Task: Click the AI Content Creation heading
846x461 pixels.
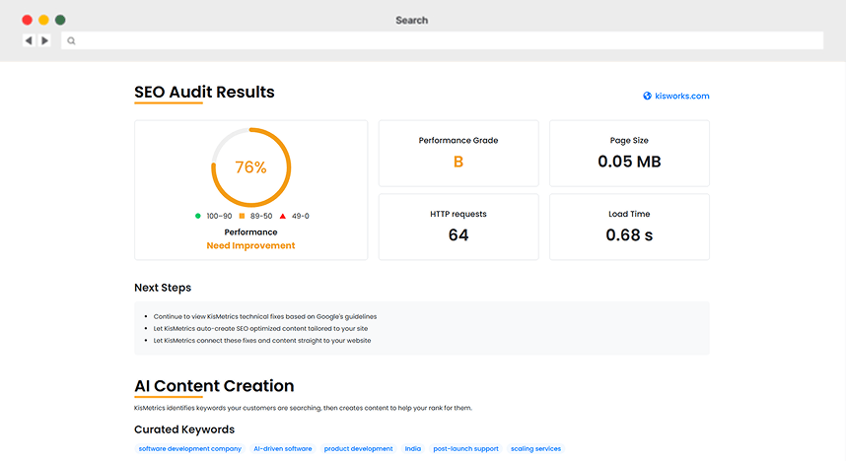Action: coord(214,386)
